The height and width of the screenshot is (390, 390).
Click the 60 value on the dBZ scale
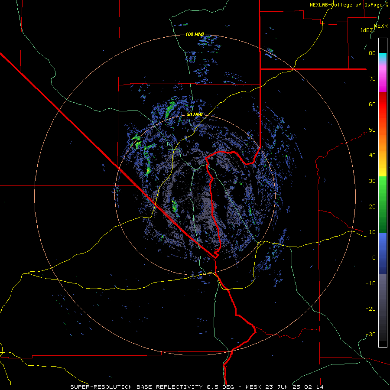[x=372, y=104]
